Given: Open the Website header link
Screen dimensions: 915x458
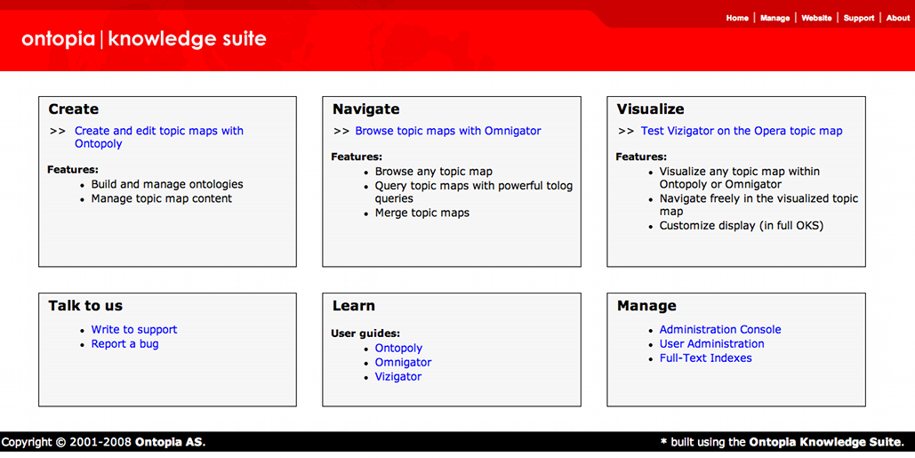Looking at the screenshot, I should pos(816,18).
